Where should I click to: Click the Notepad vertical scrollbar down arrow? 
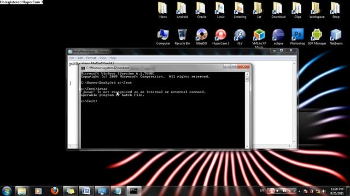[x=294, y=142]
